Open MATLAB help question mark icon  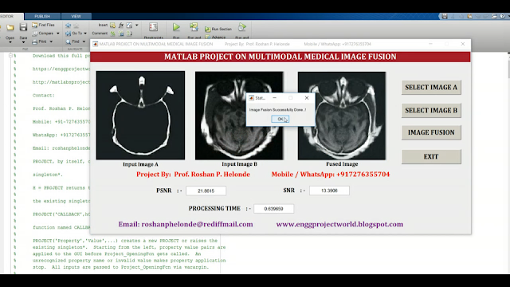(502, 16)
